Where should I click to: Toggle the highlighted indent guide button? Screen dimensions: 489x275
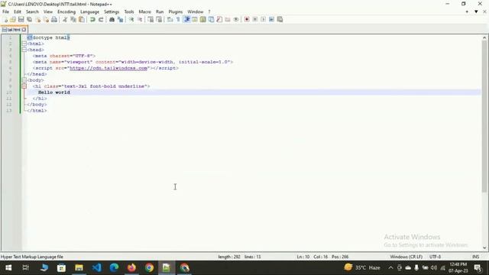tap(186, 19)
